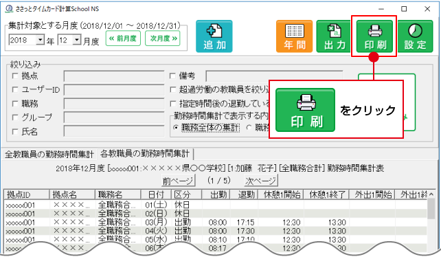
Task: Enable the 備考 filter checkbox
Action: tap(172, 76)
